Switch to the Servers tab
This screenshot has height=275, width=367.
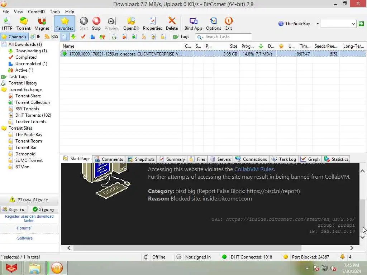220,159
